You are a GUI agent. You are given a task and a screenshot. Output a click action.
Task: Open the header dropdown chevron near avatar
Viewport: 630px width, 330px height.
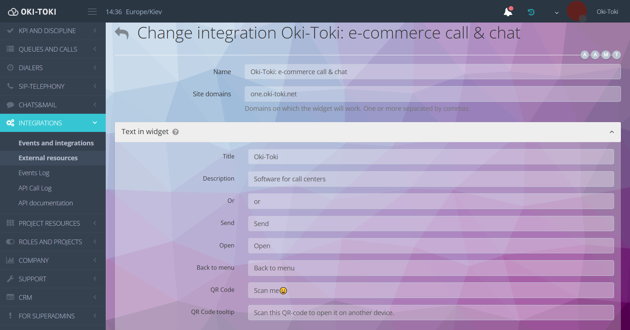click(557, 13)
